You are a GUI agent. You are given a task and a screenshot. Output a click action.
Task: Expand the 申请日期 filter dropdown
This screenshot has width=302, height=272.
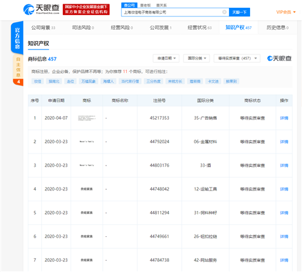[x=166, y=59]
